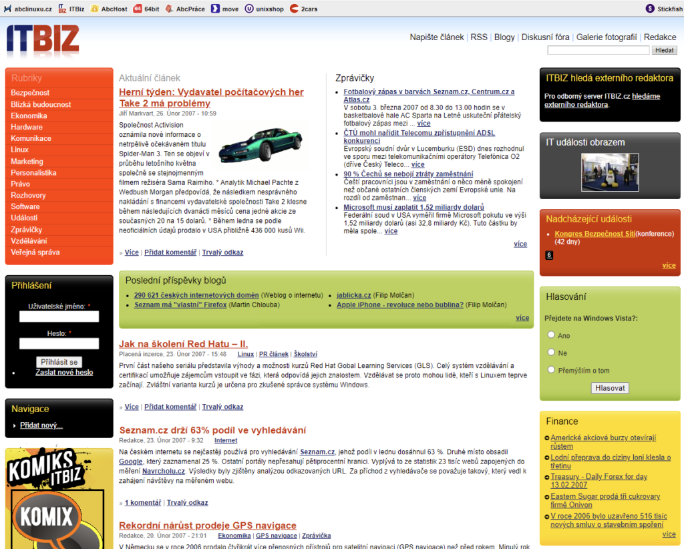Expand 'více' link under Zprávičky list

coord(520,244)
